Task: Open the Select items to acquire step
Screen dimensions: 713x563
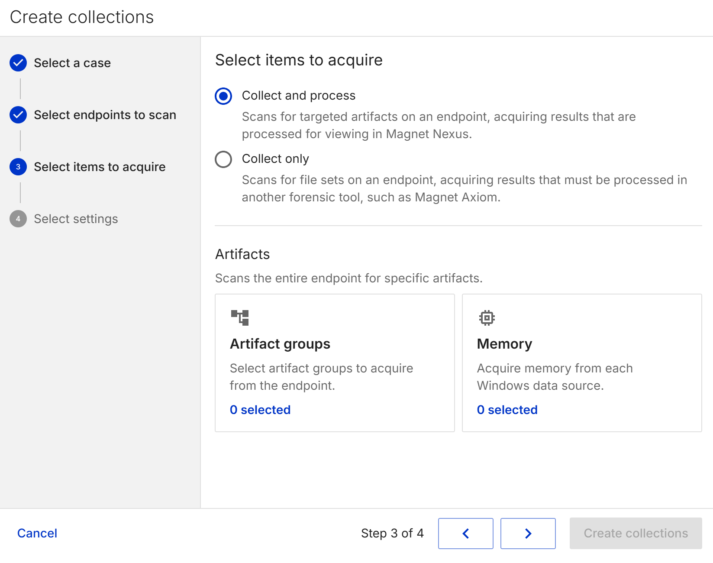Action: tap(99, 167)
